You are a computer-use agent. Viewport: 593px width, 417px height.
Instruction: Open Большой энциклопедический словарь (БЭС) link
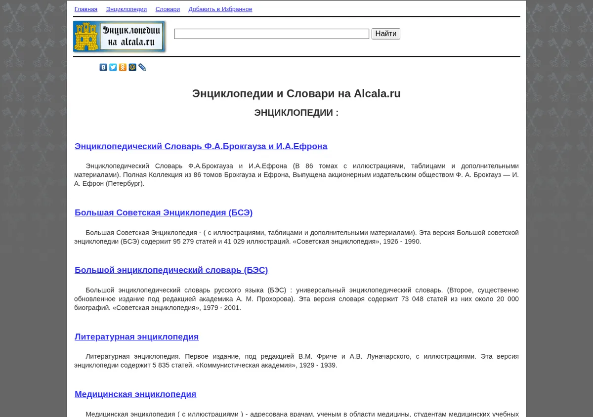pyautogui.click(x=171, y=270)
